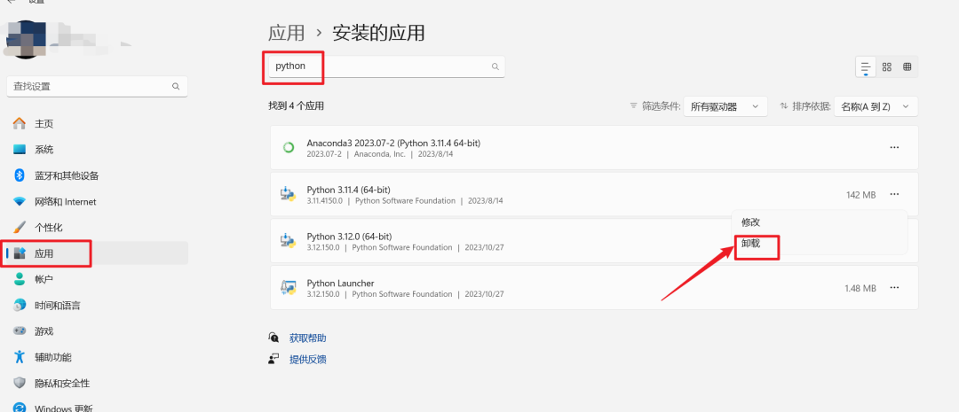959x412 pixels.
Task: Click the 提供反馈 link
Action: click(307, 359)
